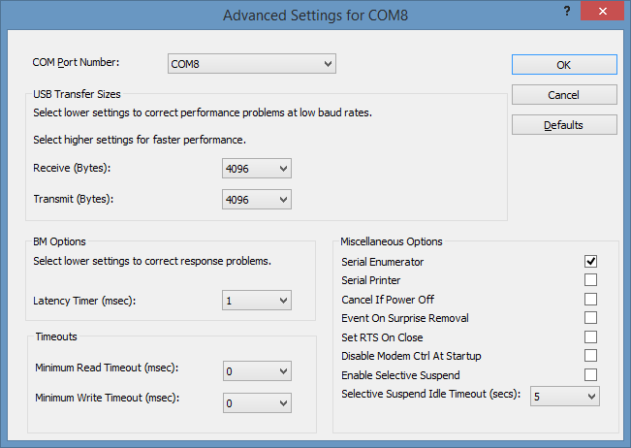Screen dimensions: 631x448
Task: Enable the Serial Printer checkbox
Action: (590, 279)
